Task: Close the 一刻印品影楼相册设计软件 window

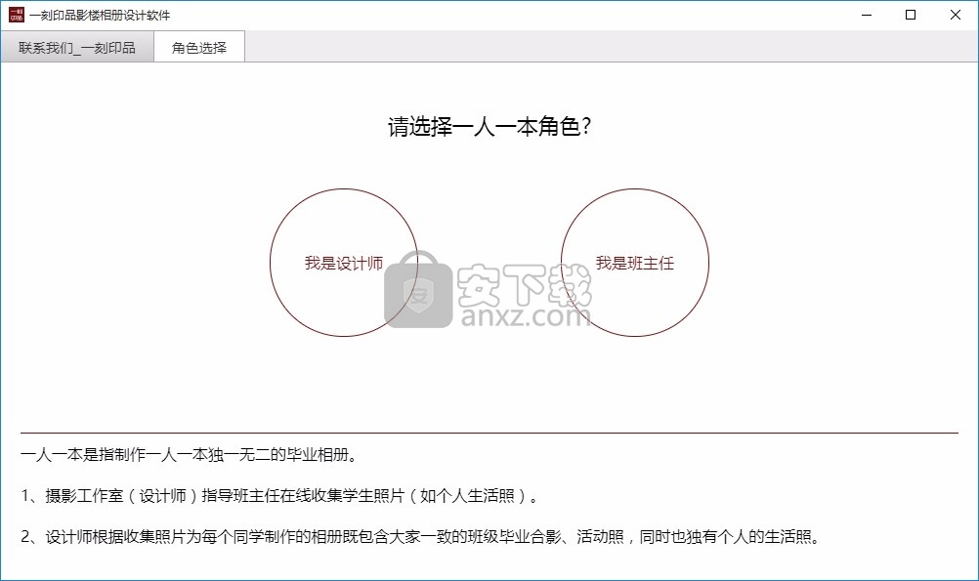Action: pyautogui.click(x=956, y=15)
